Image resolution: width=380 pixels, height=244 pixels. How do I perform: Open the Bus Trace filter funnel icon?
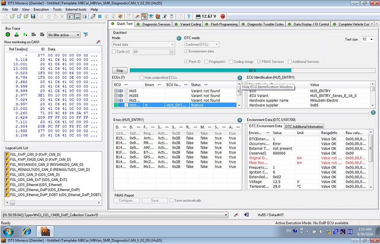(x=86, y=35)
